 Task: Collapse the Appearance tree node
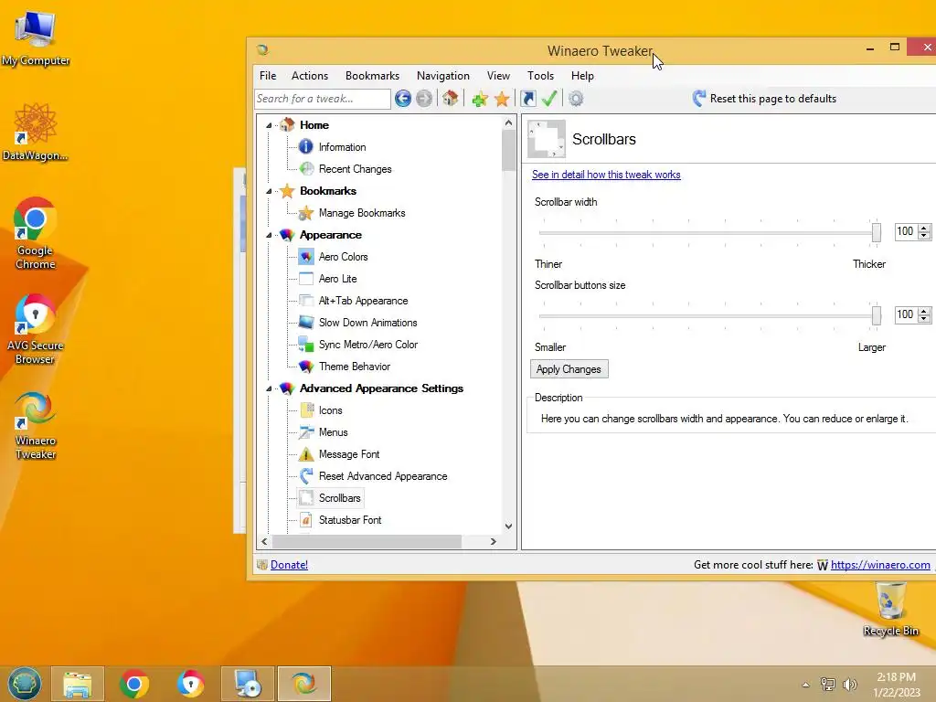point(270,235)
